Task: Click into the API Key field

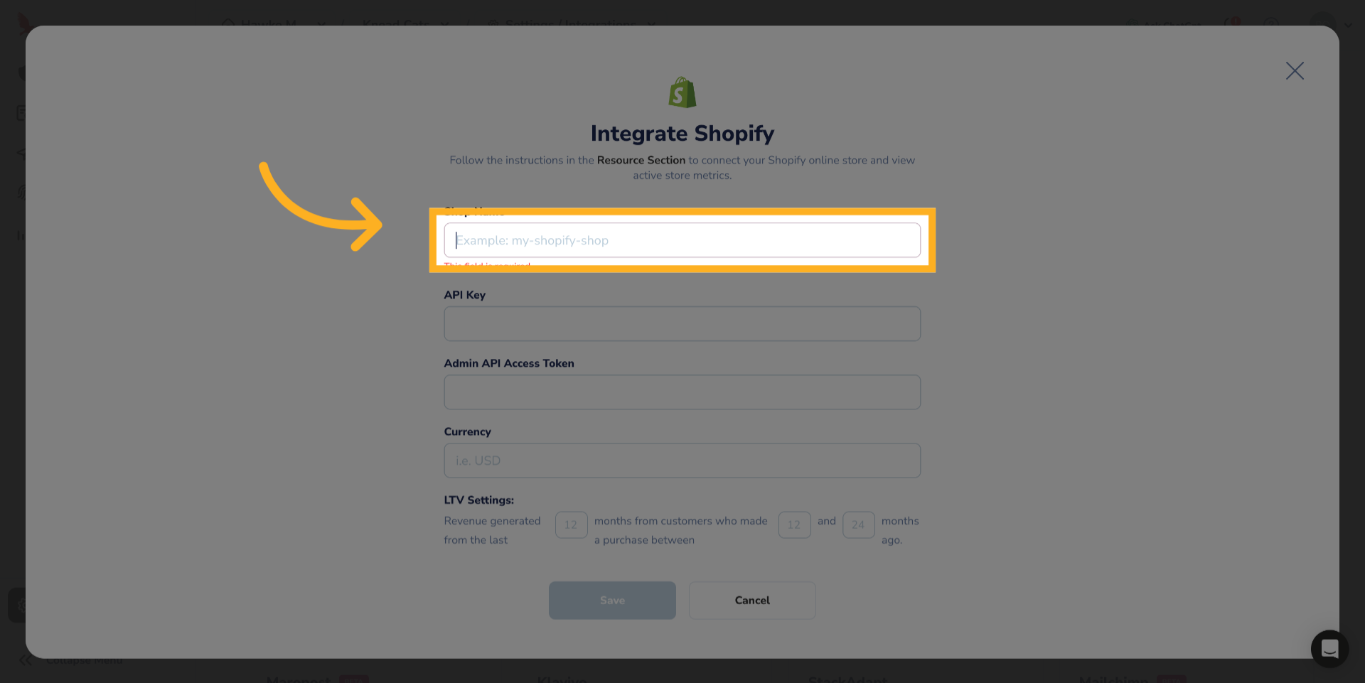Action: 682,324
